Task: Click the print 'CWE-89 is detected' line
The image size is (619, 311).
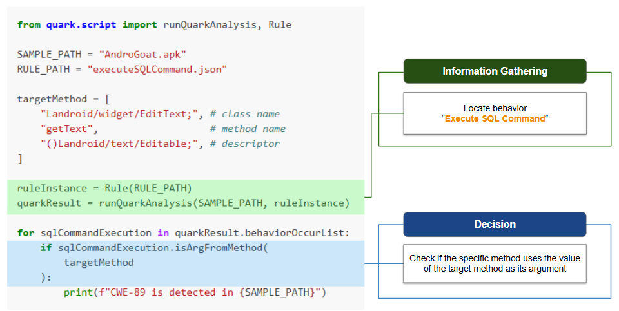Action: click(x=195, y=292)
